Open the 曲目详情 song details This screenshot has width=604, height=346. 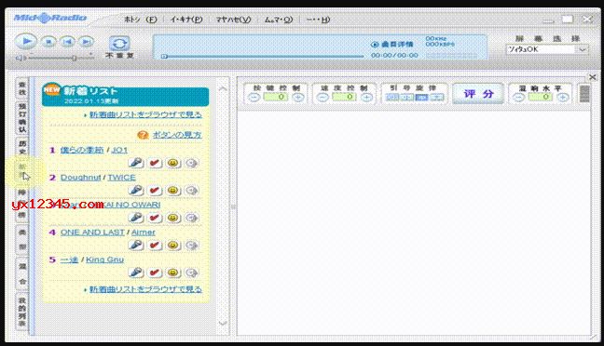click(x=391, y=45)
